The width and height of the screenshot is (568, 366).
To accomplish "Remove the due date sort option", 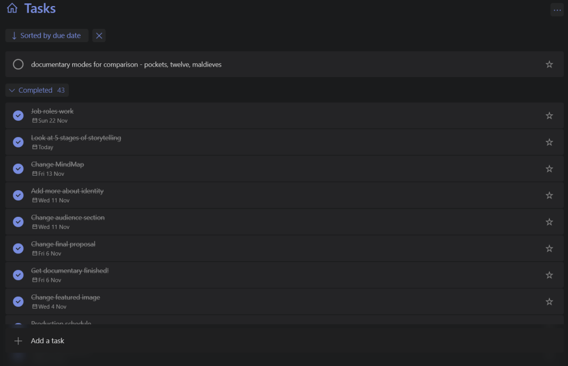I will coord(99,35).
